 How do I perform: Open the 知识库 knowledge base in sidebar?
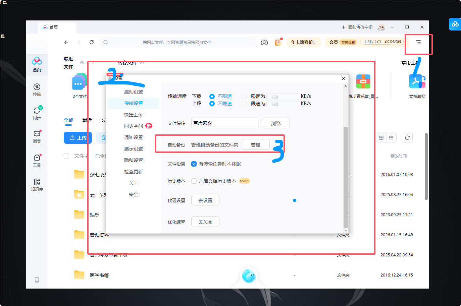click(37, 185)
